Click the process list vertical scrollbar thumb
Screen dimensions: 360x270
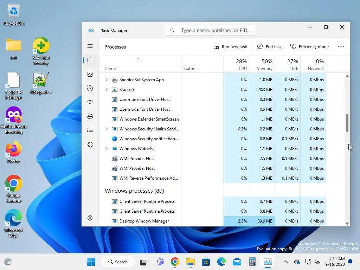click(x=347, y=123)
